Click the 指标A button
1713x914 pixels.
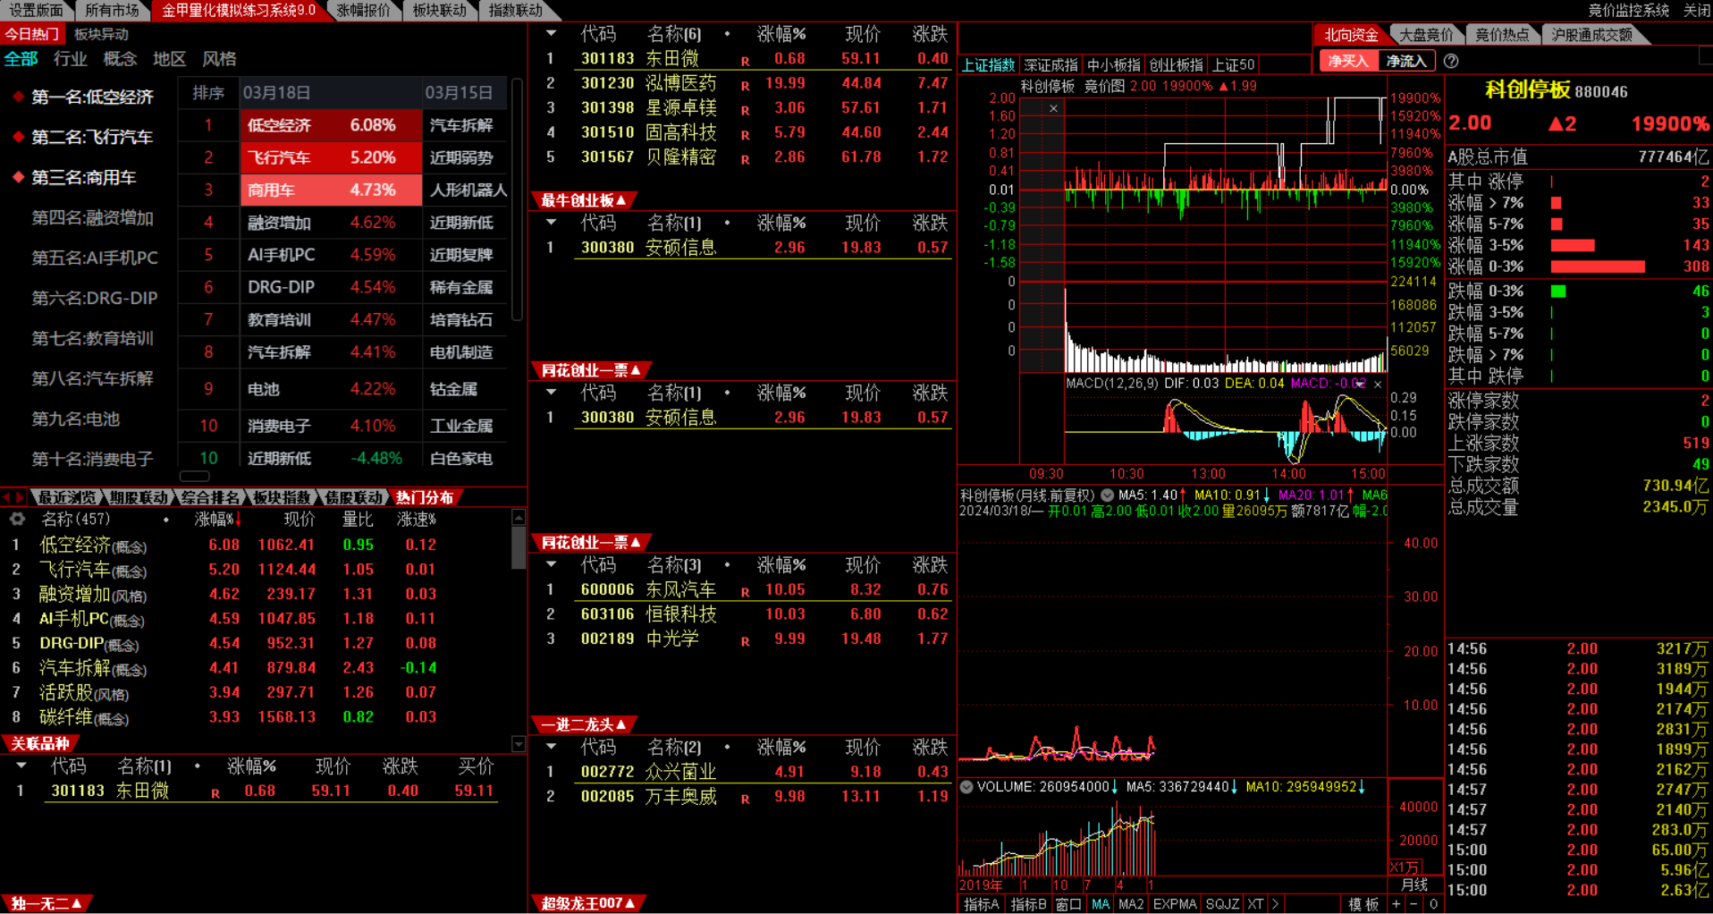[981, 904]
